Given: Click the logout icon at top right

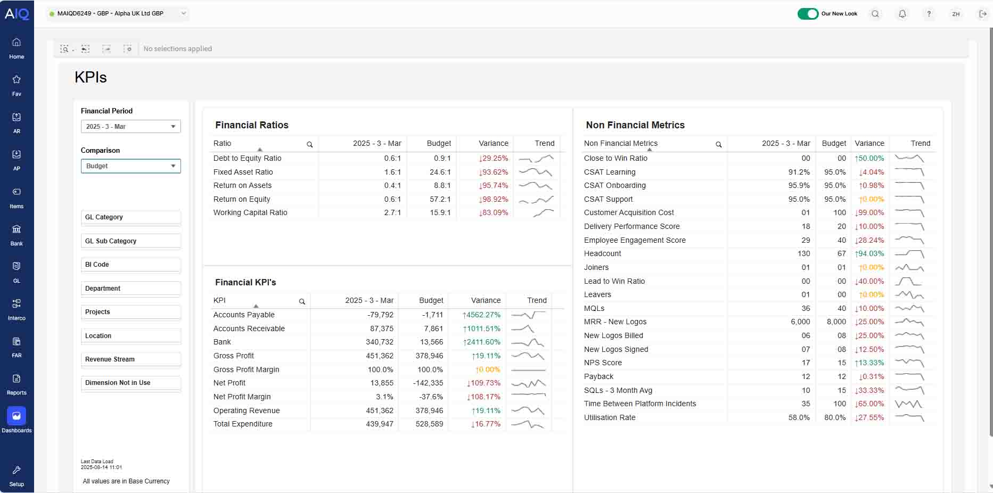Looking at the screenshot, I should point(982,14).
